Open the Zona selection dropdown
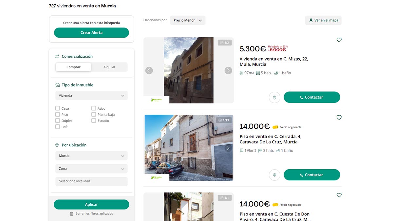Screen dimensions: 393x221 click(x=91, y=168)
